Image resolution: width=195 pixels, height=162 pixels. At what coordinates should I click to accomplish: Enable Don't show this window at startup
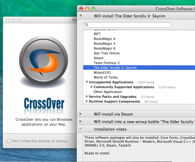pyautogui.click(x=9, y=141)
